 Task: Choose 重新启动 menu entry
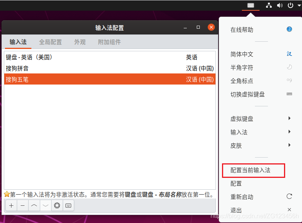click(242, 197)
